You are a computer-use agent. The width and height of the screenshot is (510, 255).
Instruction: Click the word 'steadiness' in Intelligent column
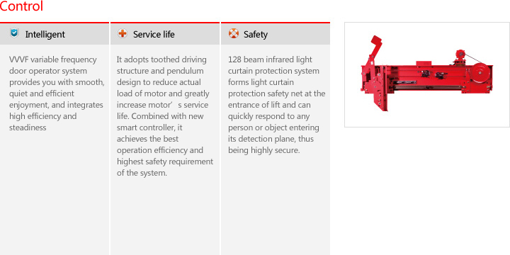click(x=28, y=127)
